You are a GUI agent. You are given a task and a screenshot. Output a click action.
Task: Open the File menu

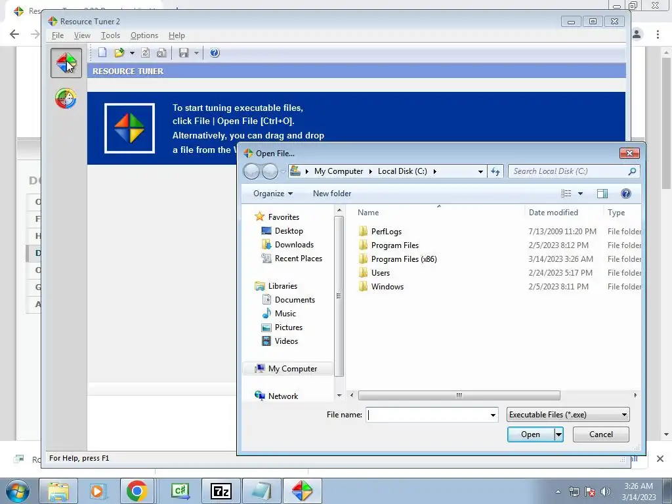pyautogui.click(x=58, y=35)
